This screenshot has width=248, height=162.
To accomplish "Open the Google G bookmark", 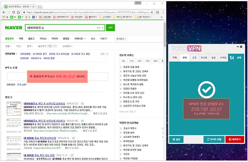I will click(x=27, y=17).
